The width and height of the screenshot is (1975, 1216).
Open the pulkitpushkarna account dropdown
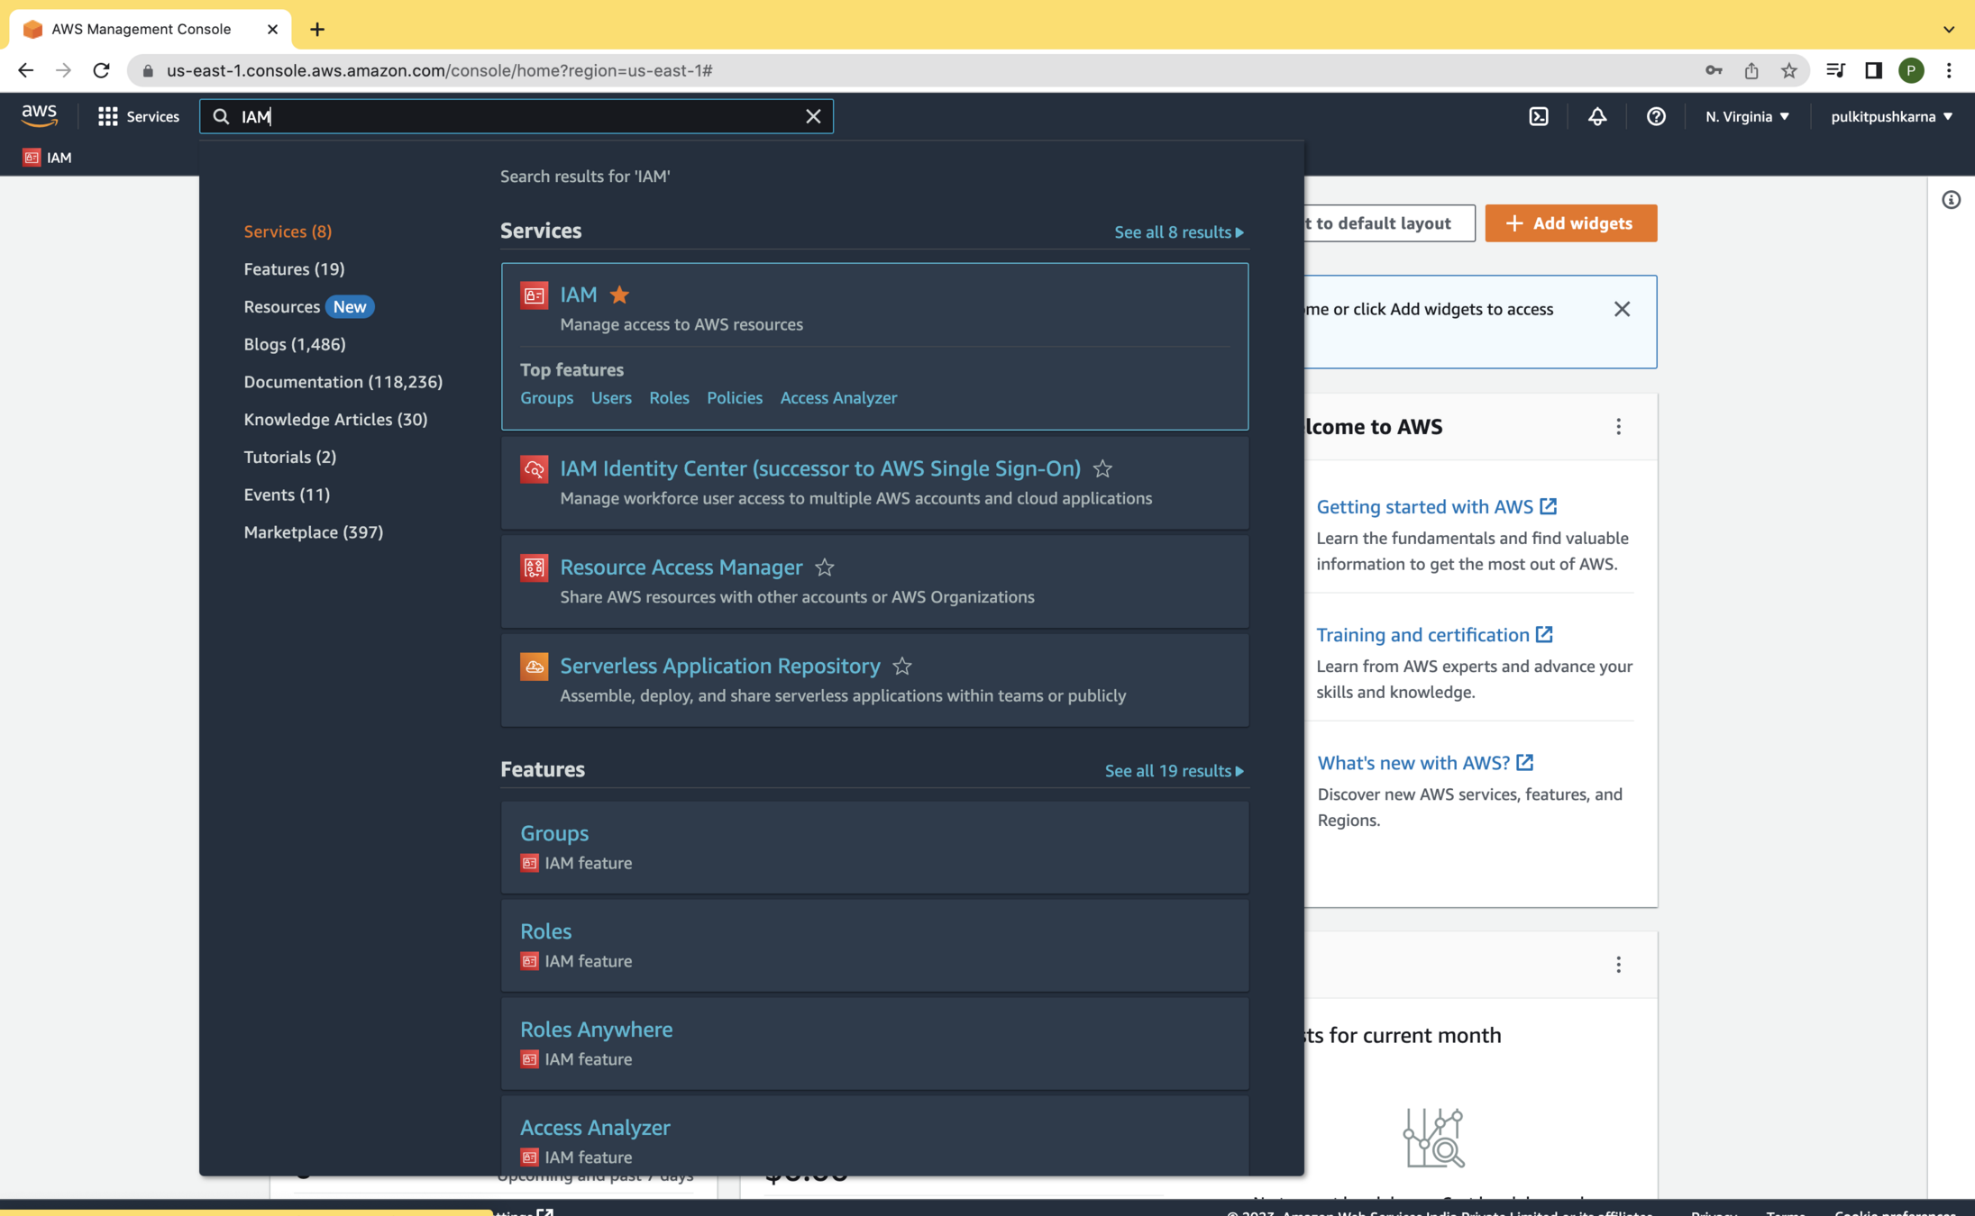(x=1890, y=116)
